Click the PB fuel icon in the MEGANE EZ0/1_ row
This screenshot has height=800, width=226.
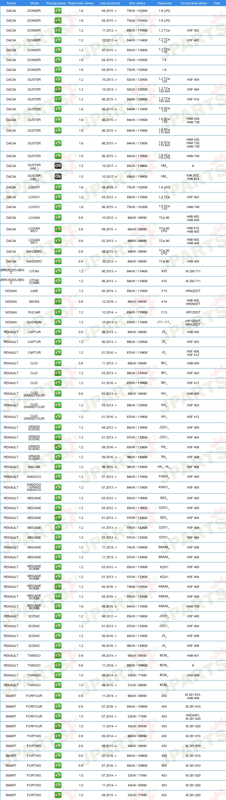[x=58, y=537]
